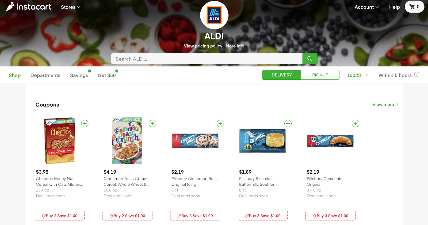This screenshot has width=428, height=225.
Task: Expand the 10023 zip code selector
Action: [357, 75]
